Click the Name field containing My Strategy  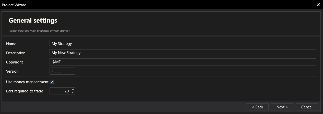[183, 44]
